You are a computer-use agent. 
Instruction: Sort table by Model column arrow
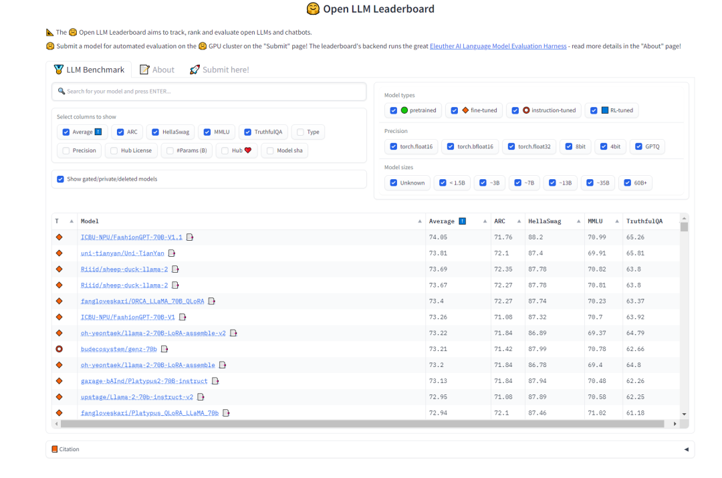[x=419, y=221]
